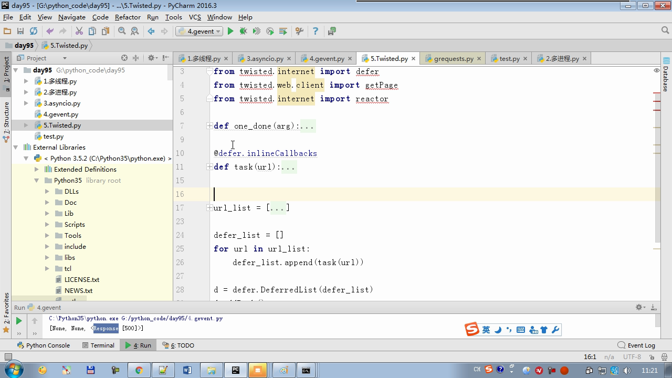Open the Refactor menu
Viewport: 672px width, 378px height.
click(128, 17)
